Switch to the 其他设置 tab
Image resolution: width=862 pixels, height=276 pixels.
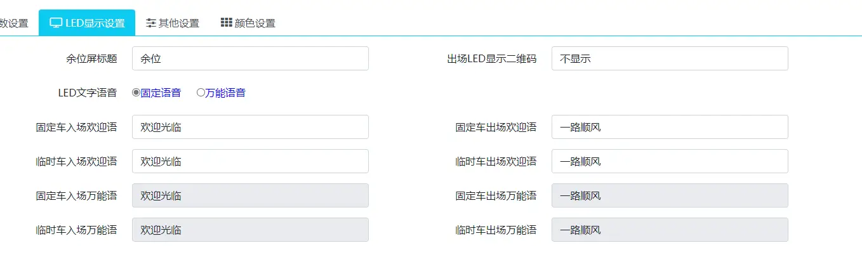coord(178,23)
